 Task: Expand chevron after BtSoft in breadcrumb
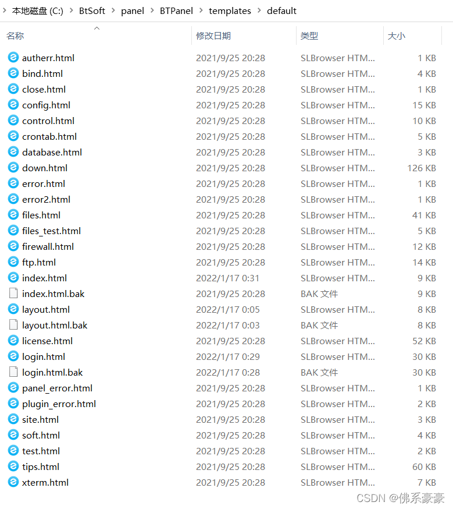(113, 10)
